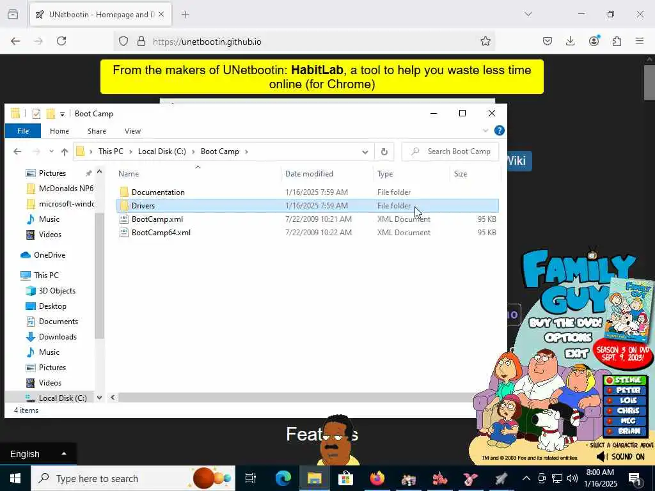655x491 pixels.
Task: Open Microsoft Store from the taskbar
Action: point(345,478)
